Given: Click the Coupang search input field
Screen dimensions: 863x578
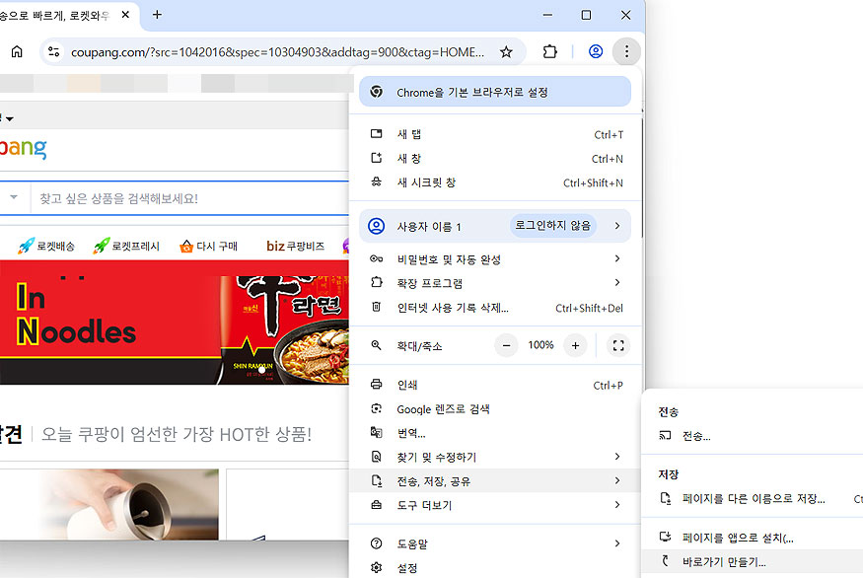Looking at the screenshot, I should 190,198.
